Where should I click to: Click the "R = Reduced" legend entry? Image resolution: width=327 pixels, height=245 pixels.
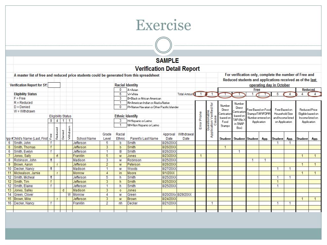click(x=23, y=103)
